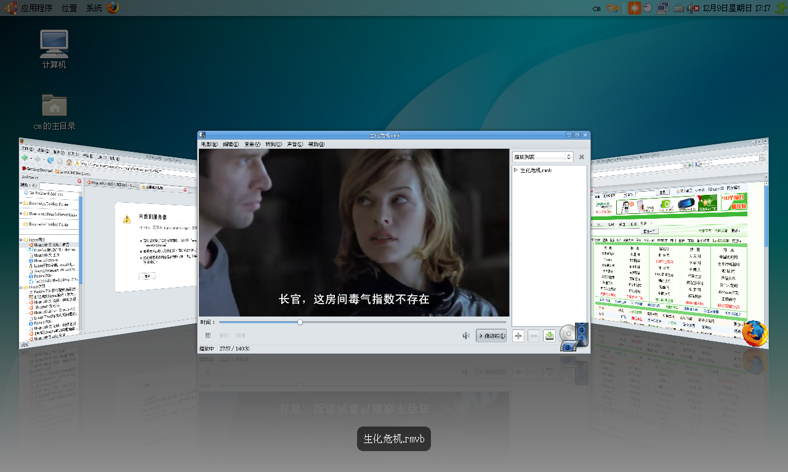Viewport: 788px width, 472px height.
Task: Open the 声音 menu in player
Action: coord(295,144)
